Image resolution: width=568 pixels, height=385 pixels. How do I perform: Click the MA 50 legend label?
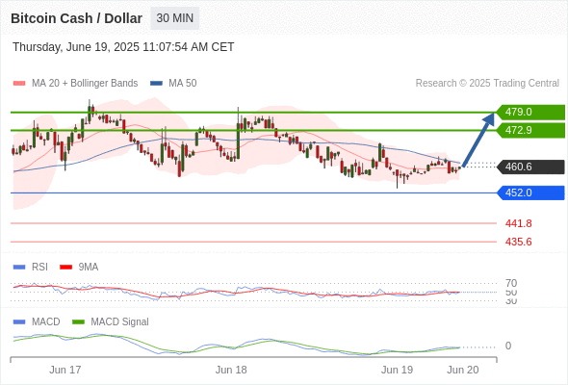[183, 84]
